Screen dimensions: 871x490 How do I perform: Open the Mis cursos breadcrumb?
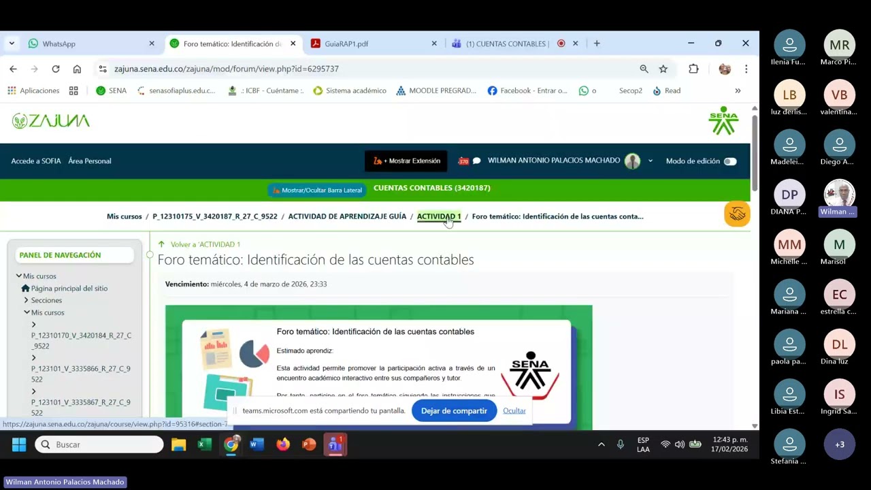point(125,216)
